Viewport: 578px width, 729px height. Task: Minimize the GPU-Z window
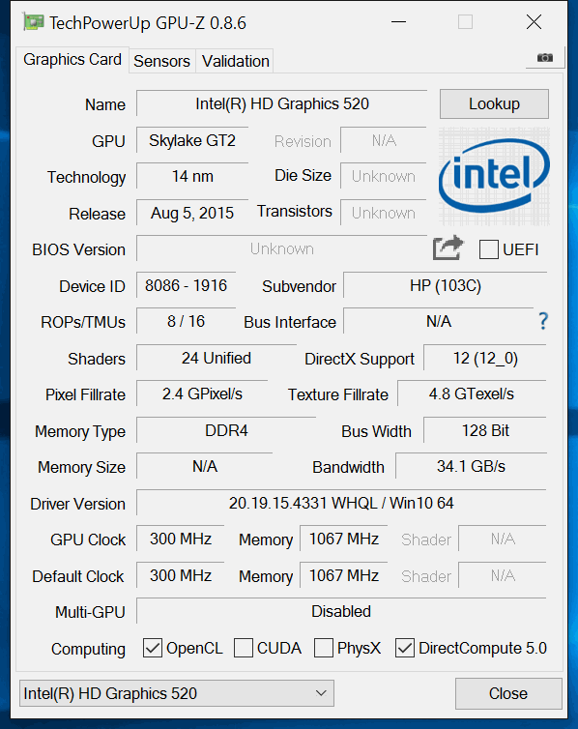tap(398, 22)
